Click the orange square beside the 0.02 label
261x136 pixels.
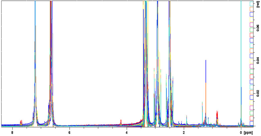pyautogui.click(x=252, y=92)
